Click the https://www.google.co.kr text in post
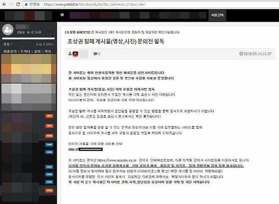The image size is (279, 204). [x=117, y=160]
